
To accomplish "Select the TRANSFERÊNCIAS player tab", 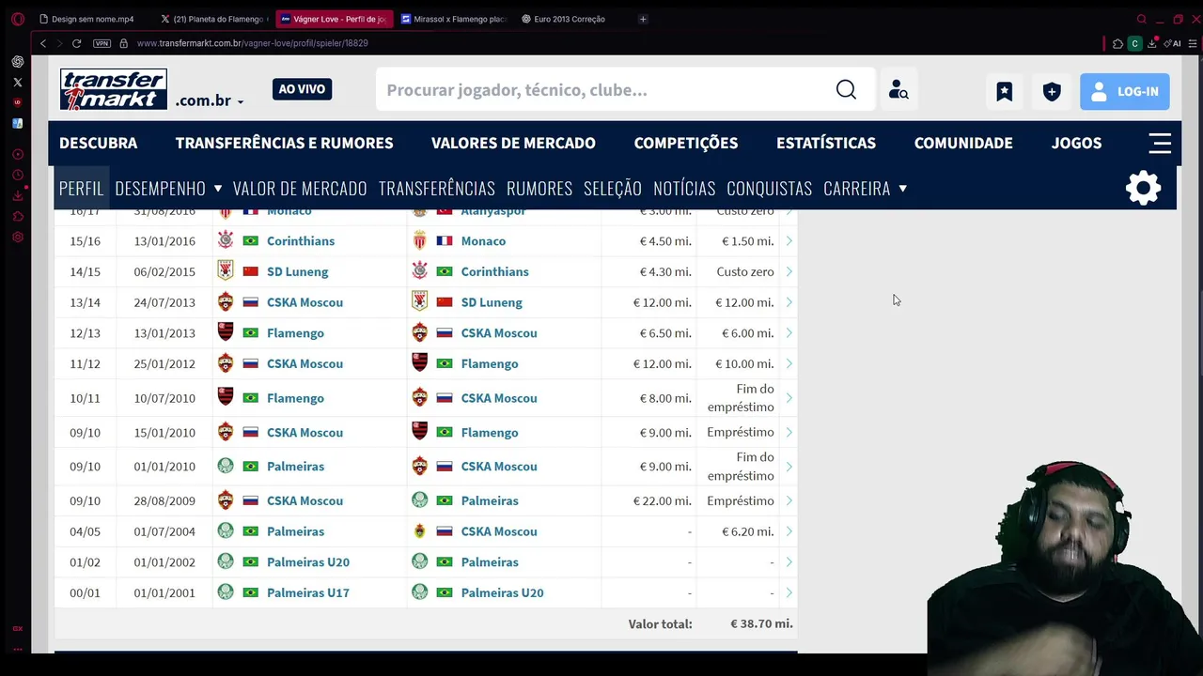I will pos(436,188).
